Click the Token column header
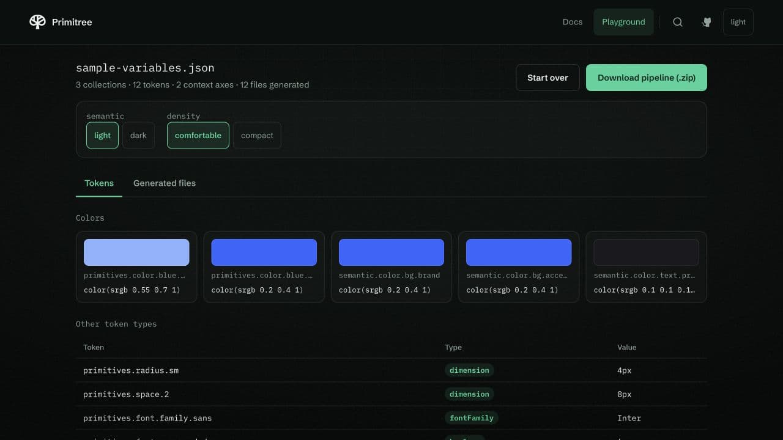 [x=94, y=347]
